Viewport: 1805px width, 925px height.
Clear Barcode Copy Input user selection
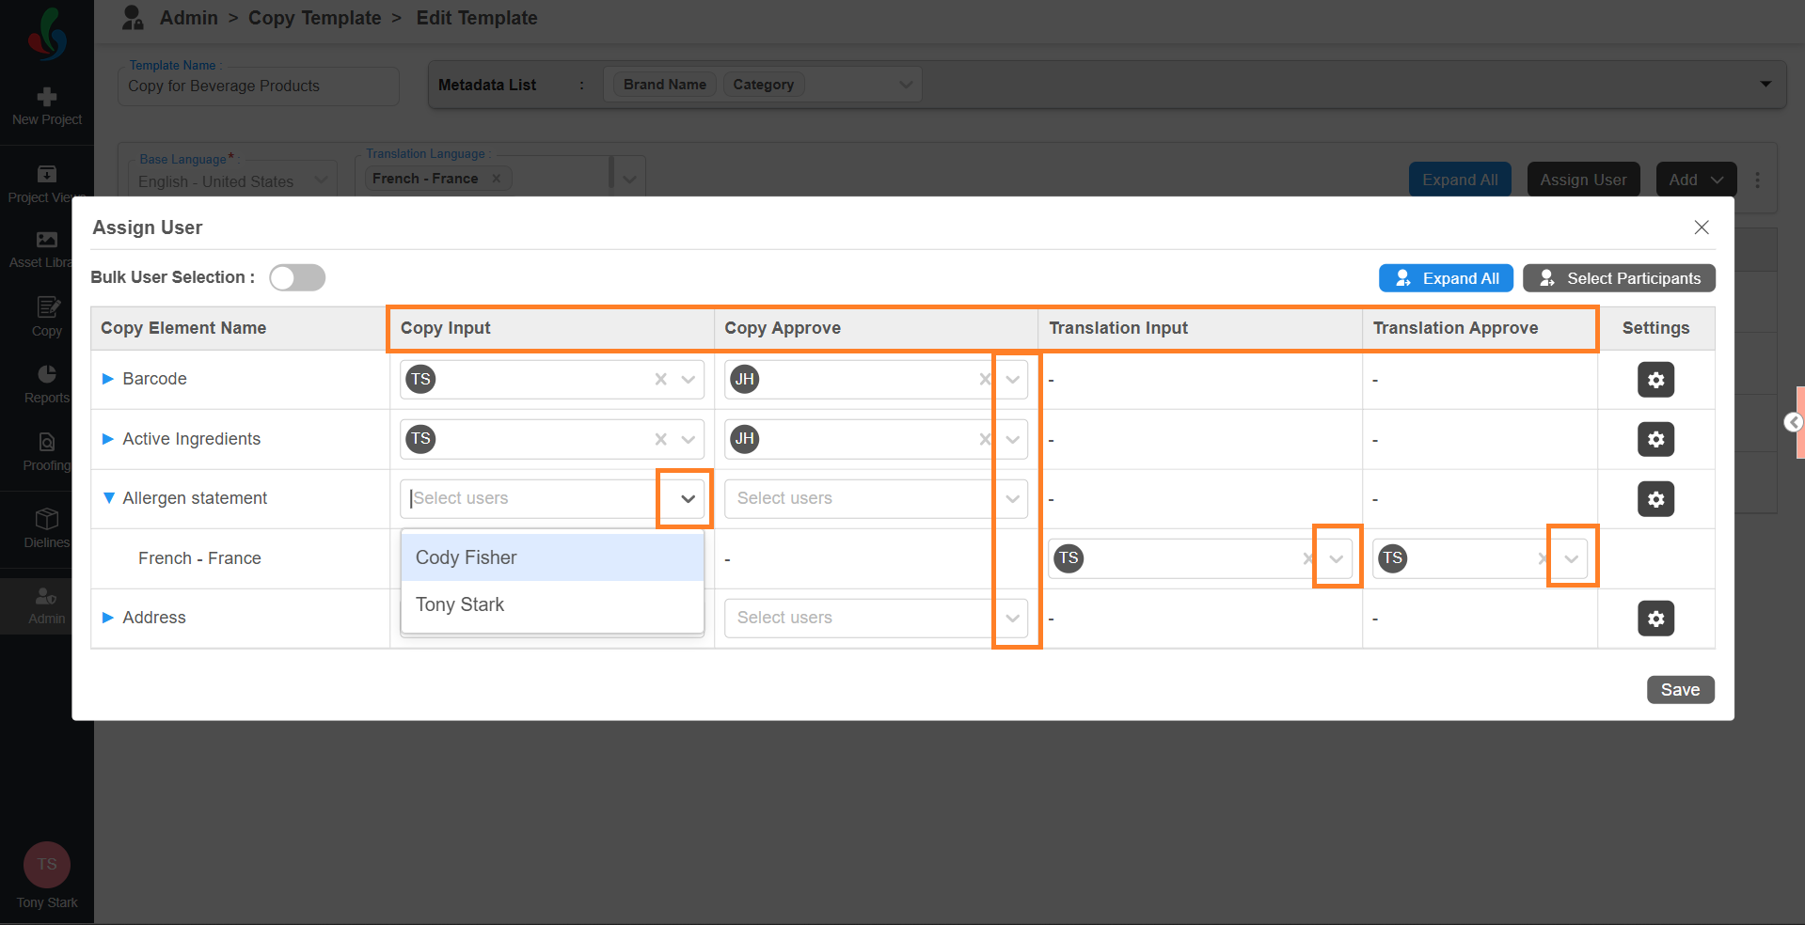tap(661, 380)
